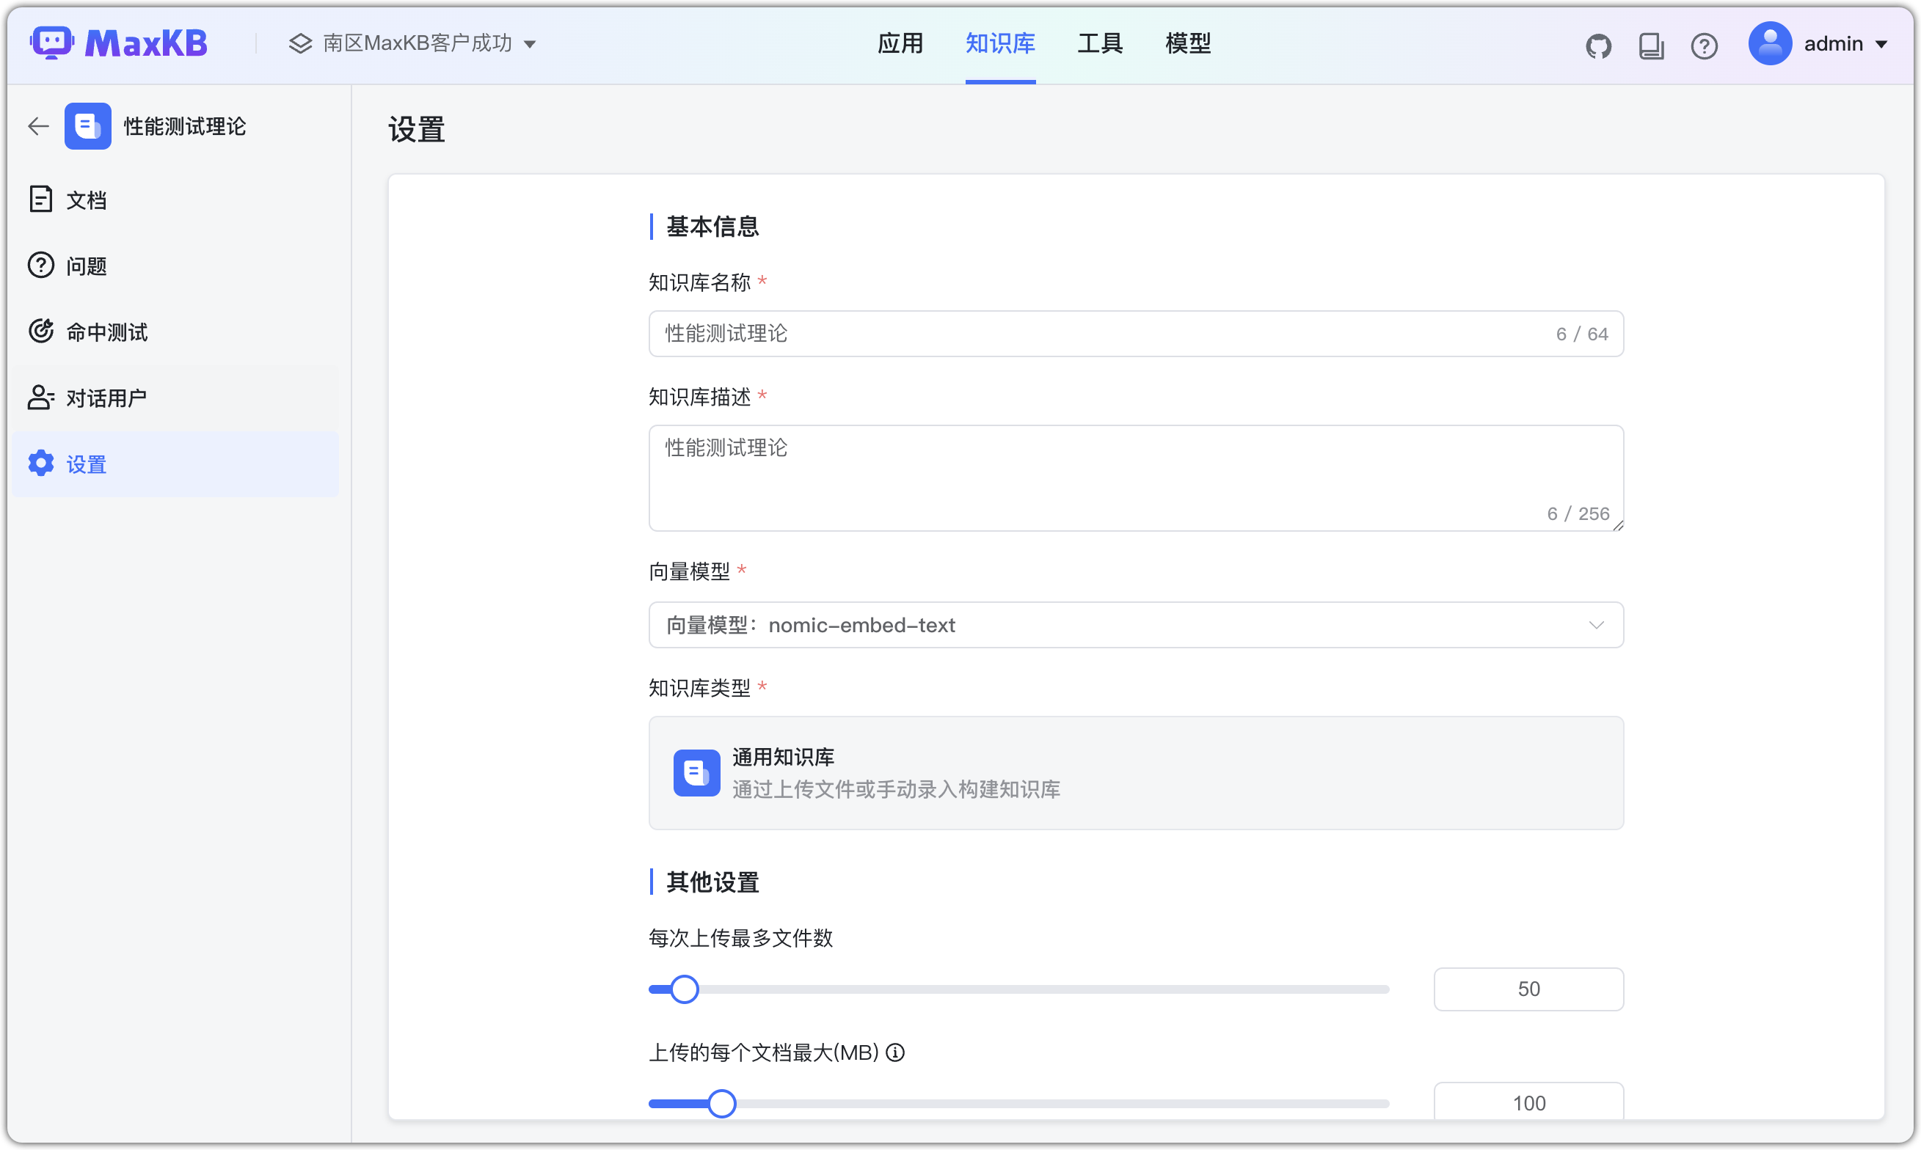The width and height of the screenshot is (1921, 1150).
Task: Click the admin username label
Action: point(1833,44)
